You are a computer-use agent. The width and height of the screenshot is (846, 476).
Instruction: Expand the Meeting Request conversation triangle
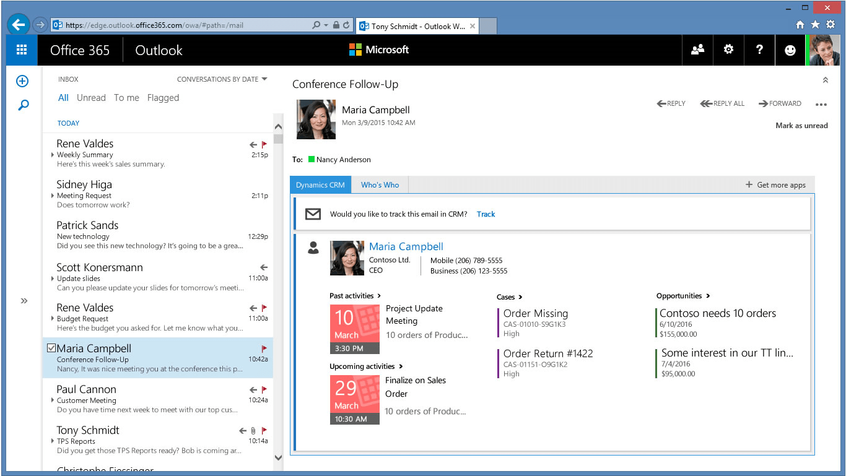click(53, 196)
